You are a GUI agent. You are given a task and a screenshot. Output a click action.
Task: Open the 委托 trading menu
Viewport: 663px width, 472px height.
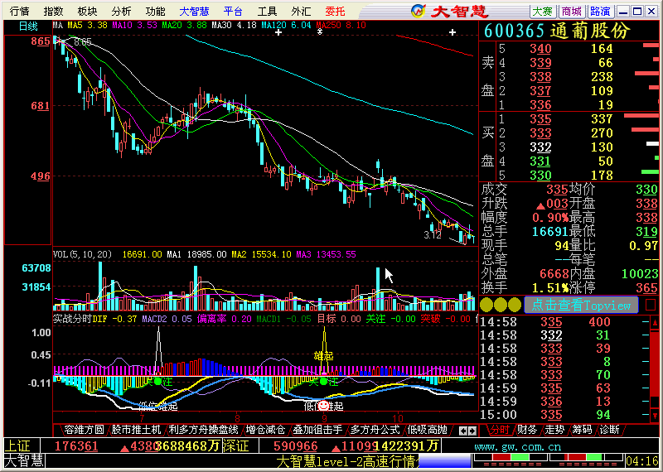336,11
